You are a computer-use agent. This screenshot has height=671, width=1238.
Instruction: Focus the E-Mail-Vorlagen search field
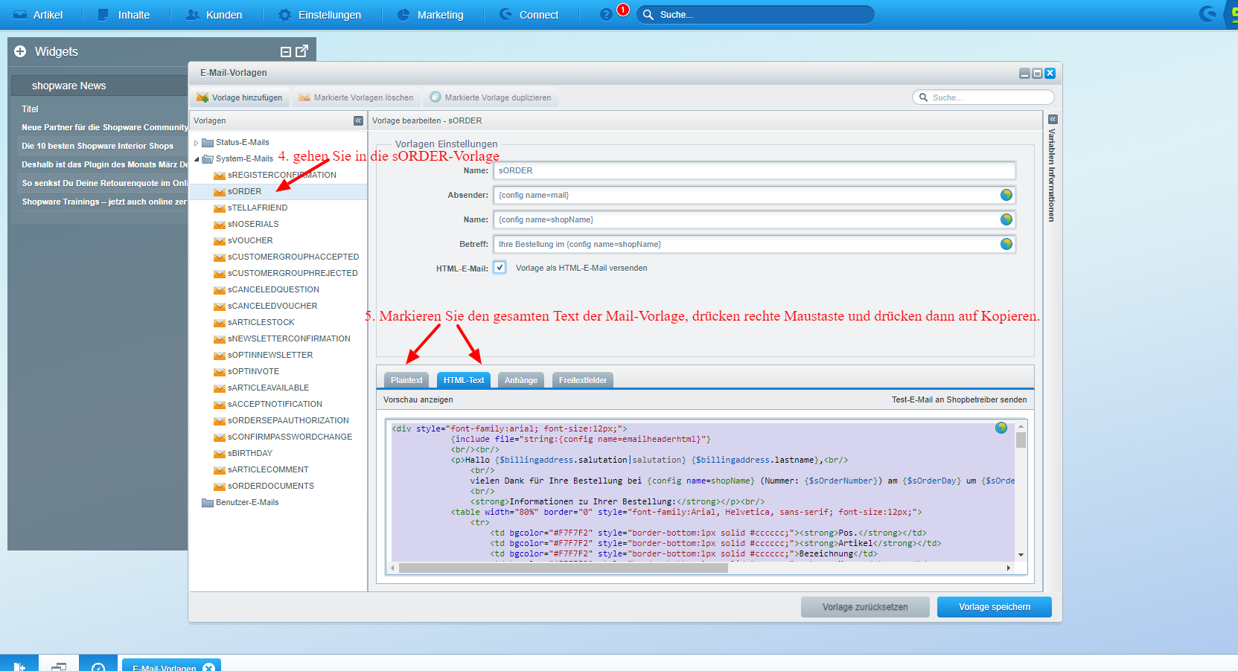(983, 97)
